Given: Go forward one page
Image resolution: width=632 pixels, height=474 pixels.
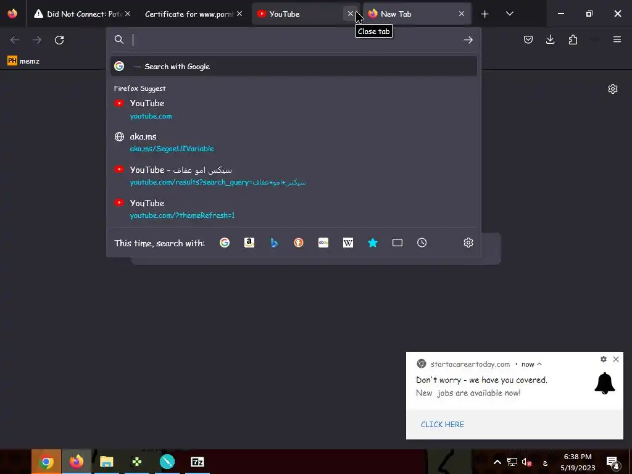Looking at the screenshot, I should tap(37, 40).
